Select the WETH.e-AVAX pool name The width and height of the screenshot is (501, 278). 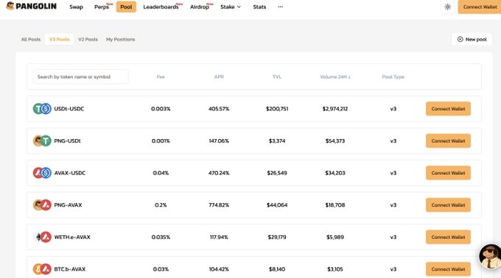tap(72, 238)
